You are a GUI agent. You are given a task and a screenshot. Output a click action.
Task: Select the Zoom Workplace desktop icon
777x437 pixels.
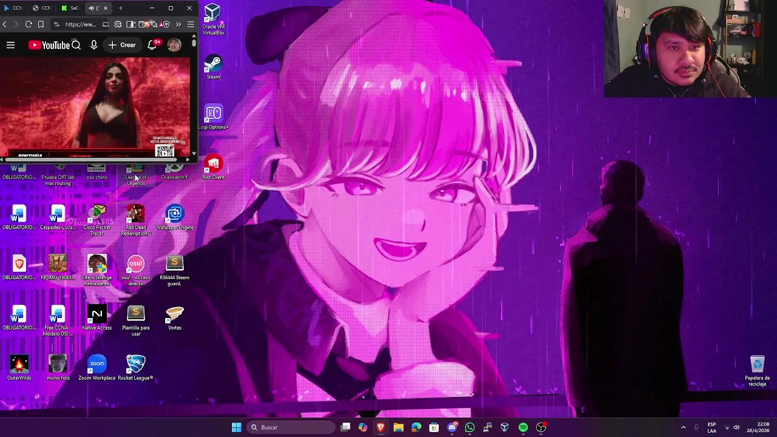coord(97,368)
